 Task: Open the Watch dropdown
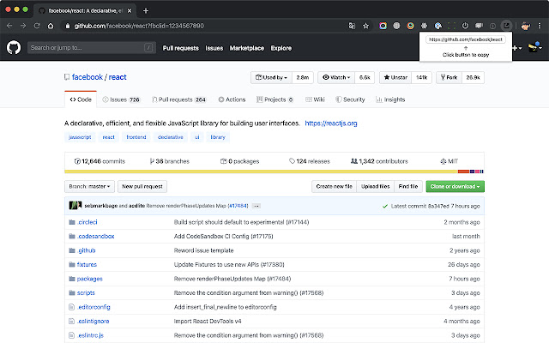coord(335,77)
